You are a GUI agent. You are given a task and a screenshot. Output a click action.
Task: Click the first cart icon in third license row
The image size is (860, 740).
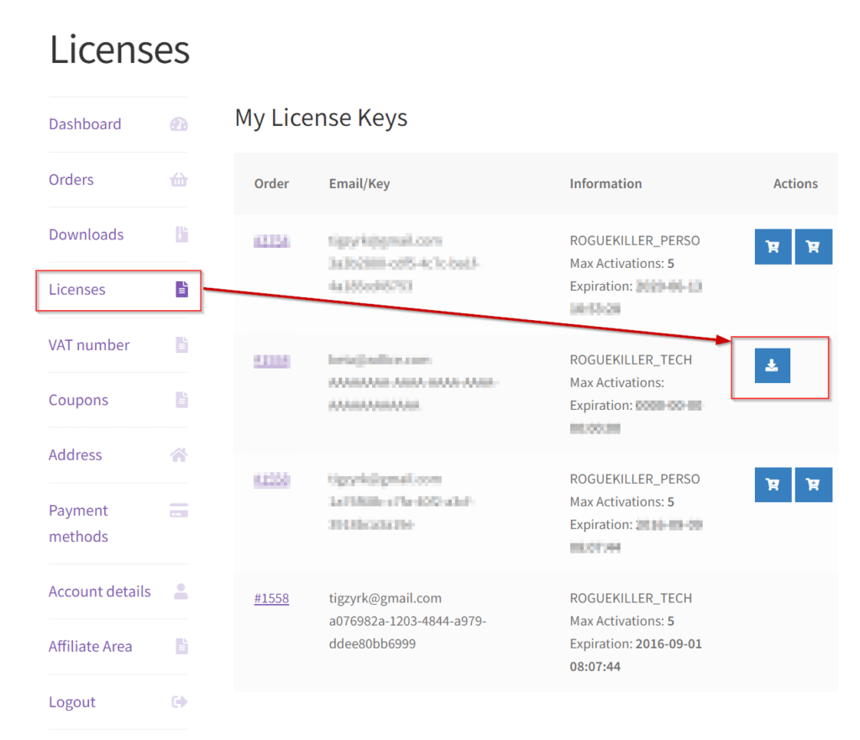773,485
